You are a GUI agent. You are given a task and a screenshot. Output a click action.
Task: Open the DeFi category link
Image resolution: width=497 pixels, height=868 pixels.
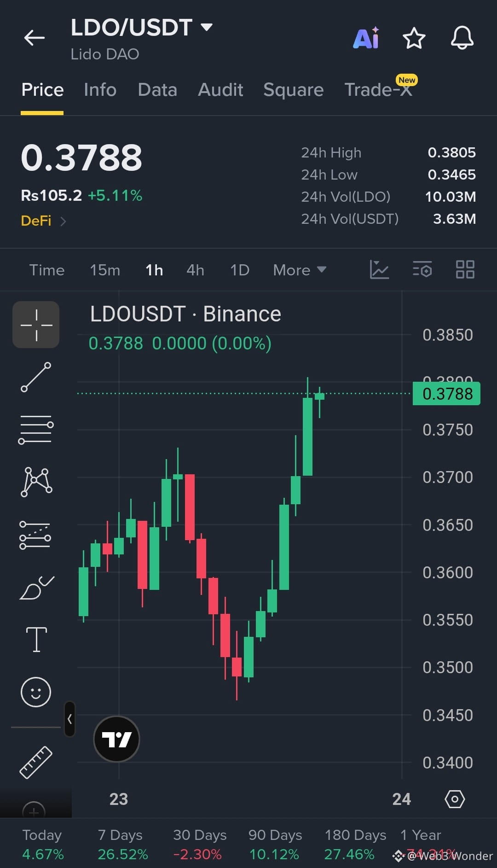point(44,221)
